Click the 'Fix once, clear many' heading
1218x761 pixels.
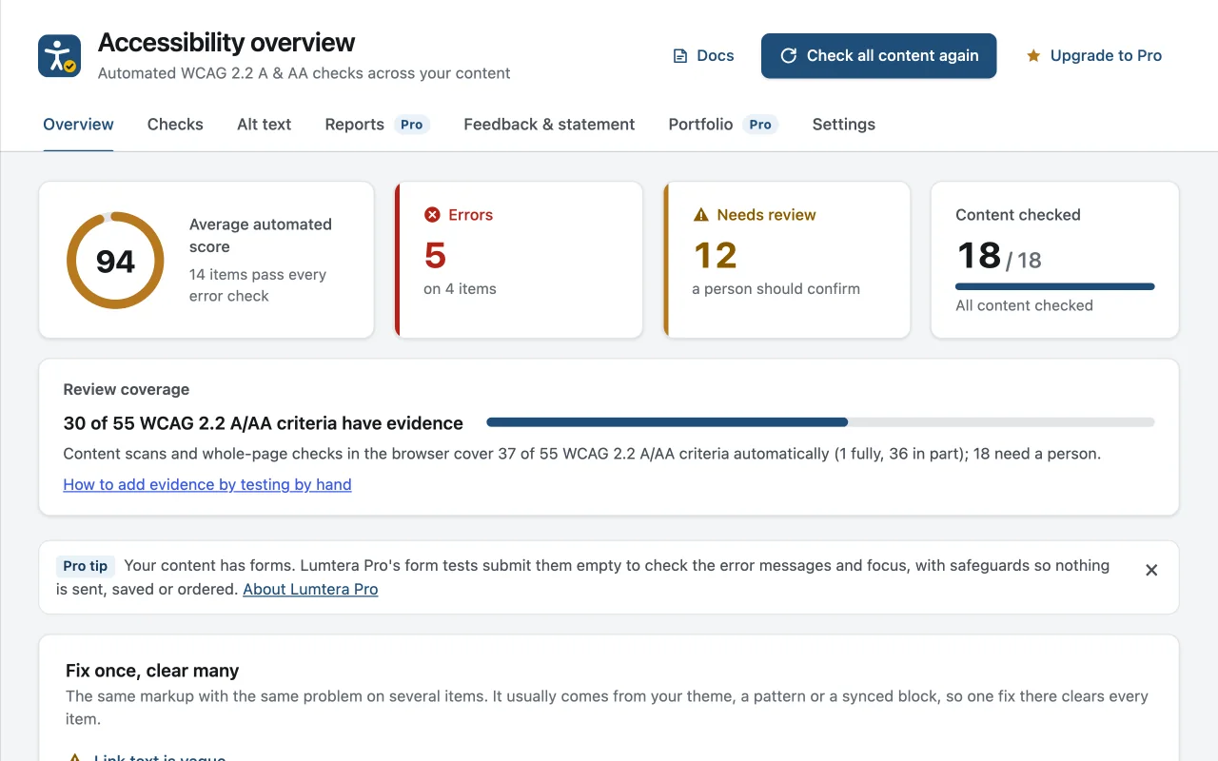click(152, 671)
